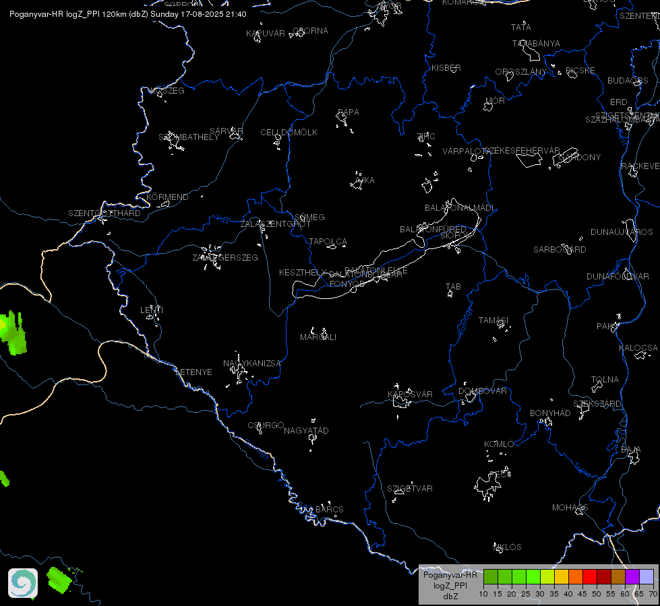This screenshot has height=606, width=660.
Task: Click the DOMBÓVÁR town label
Action: 483,391
